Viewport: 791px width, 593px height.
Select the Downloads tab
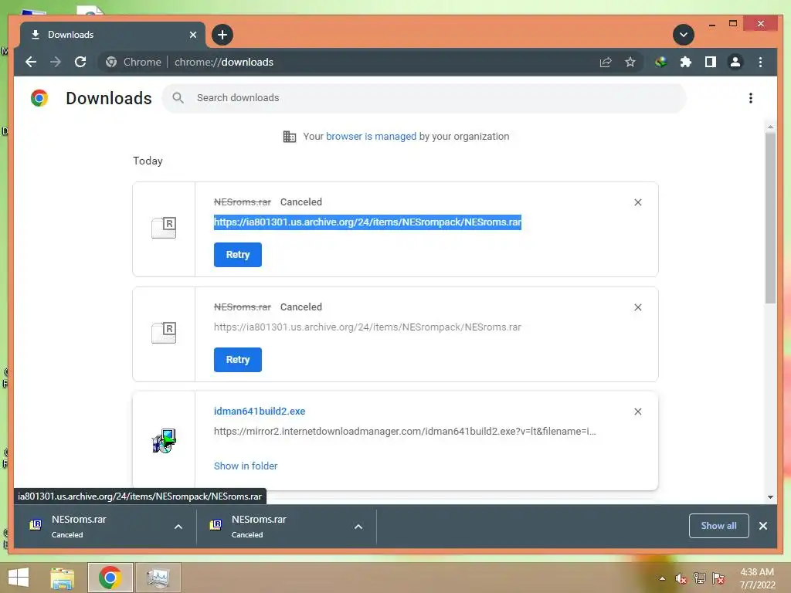pos(112,35)
